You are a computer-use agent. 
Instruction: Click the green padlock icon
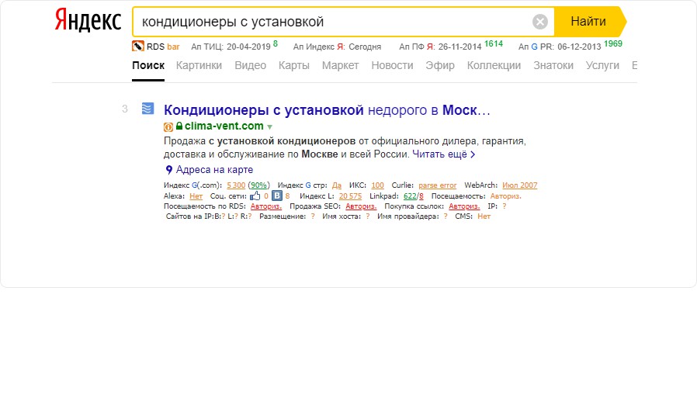click(x=179, y=126)
